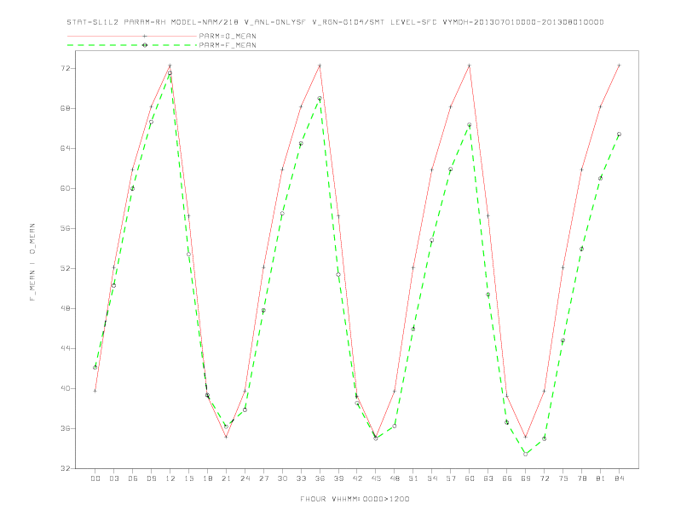Click x-axis forecast hour label 78
This screenshot has height=521, width=675.
(582, 478)
